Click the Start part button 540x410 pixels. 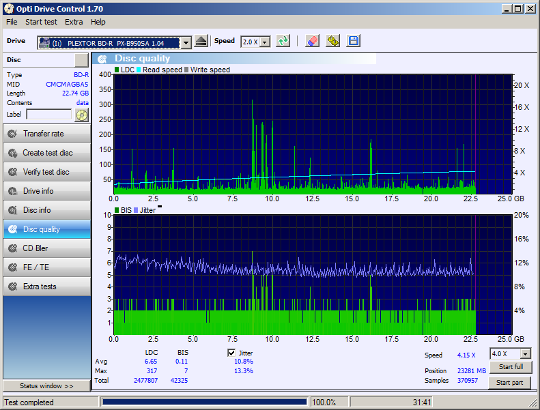tap(510, 383)
